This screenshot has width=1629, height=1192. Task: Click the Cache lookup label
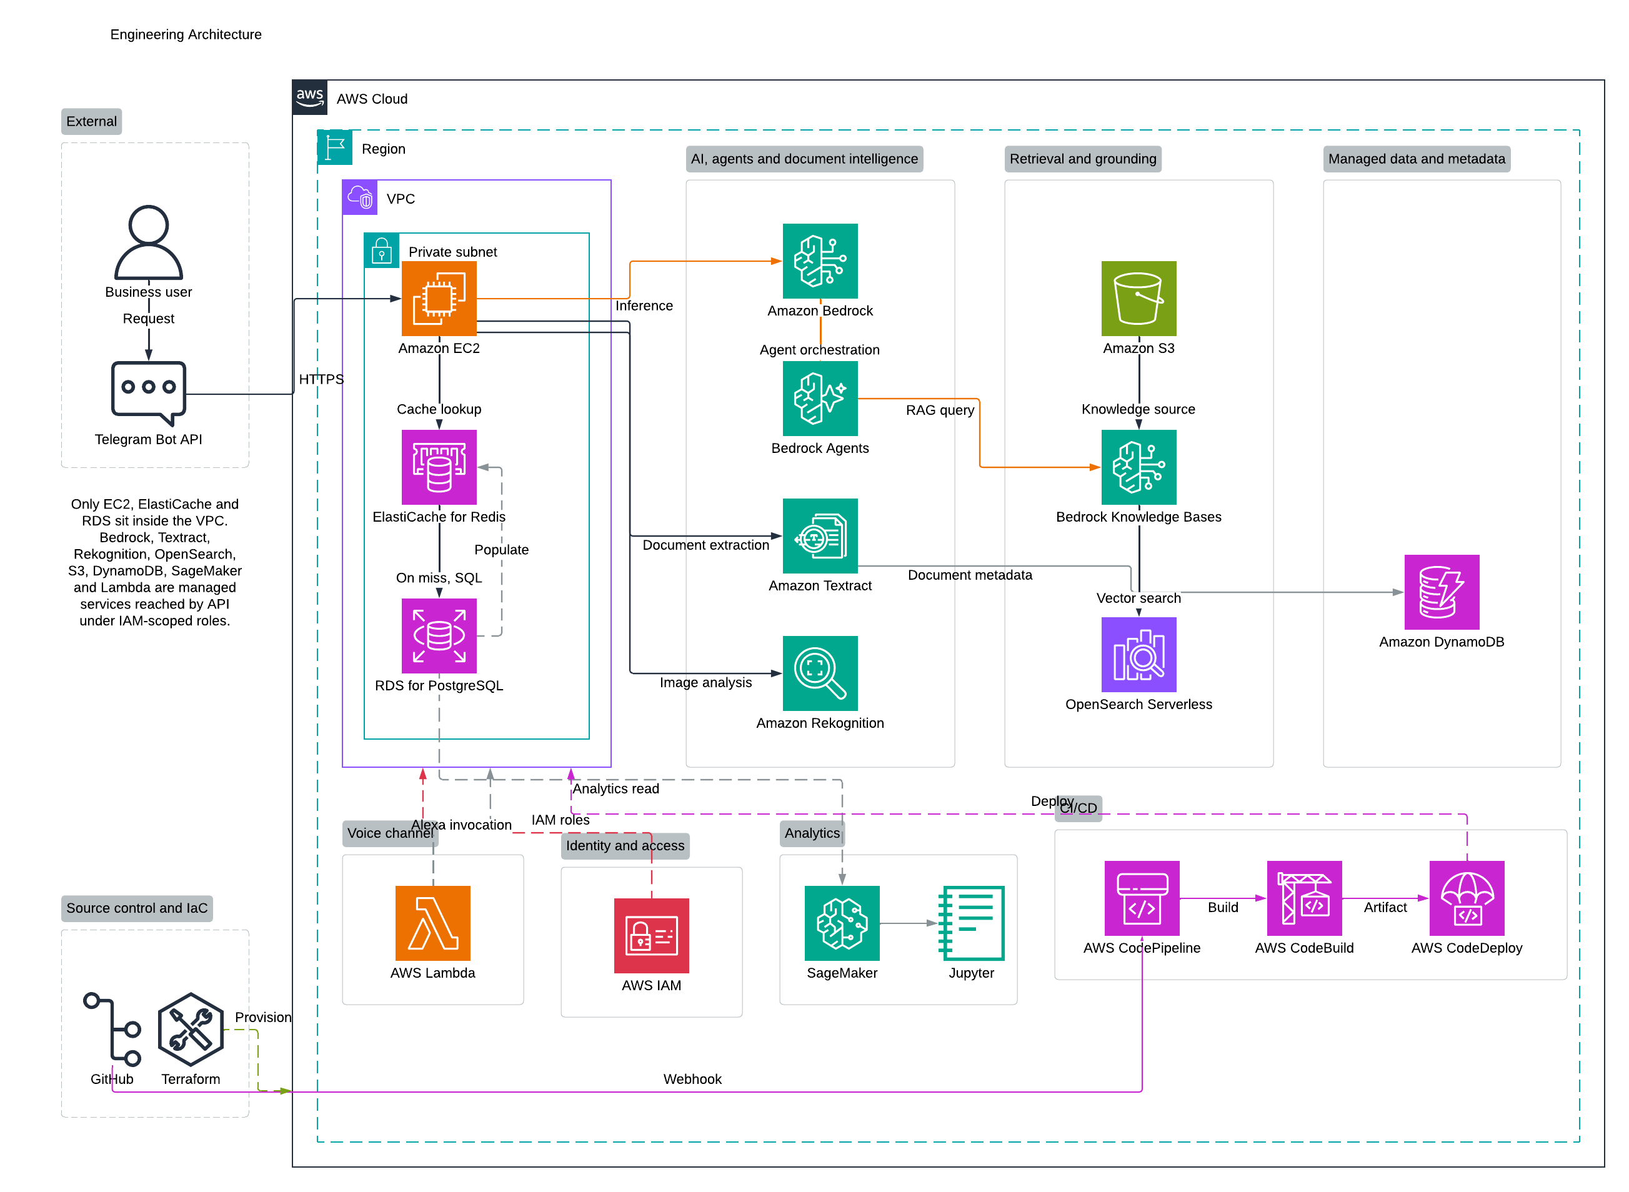(x=439, y=410)
